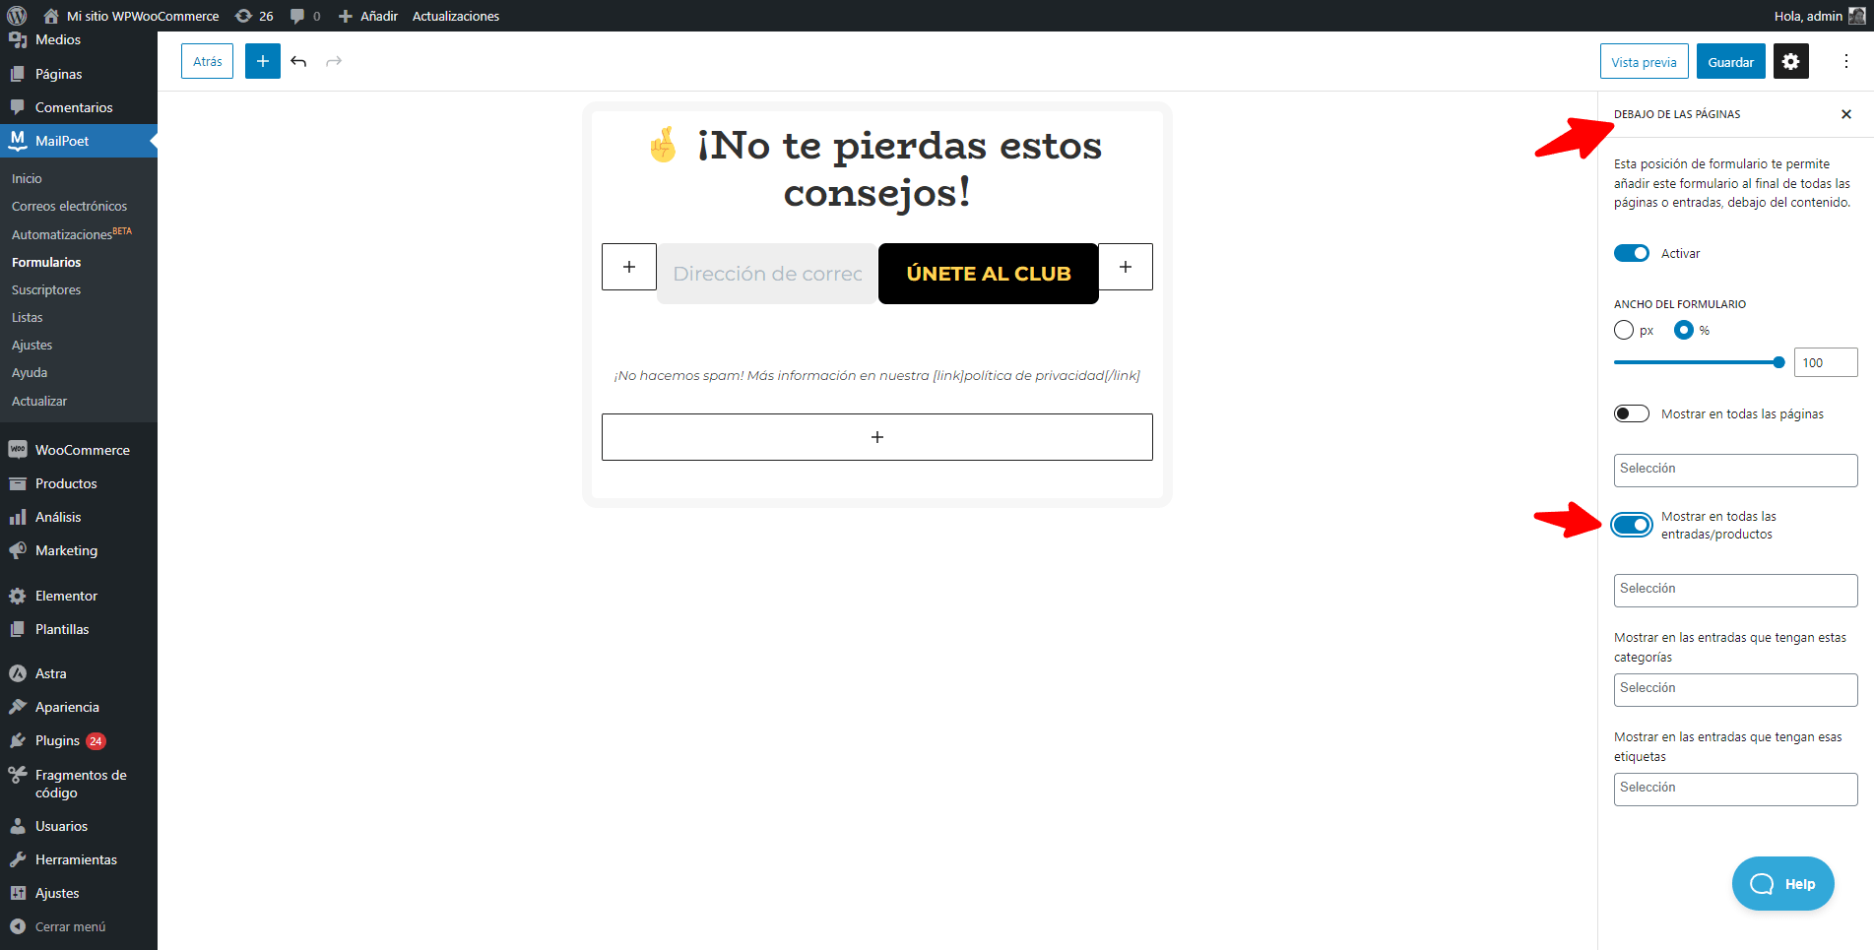The width and height of the screenshot is (1874, 950).
Task: Click the form width slider handle
Action: click(x=1778, y=362)
